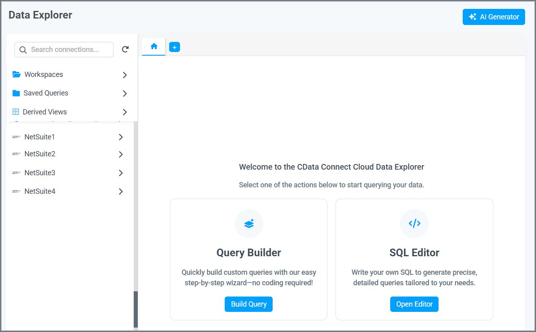The height and width of the screenshot is (332, 536).
Task: Expand the Saved Queries section
Action: (124, 93)
